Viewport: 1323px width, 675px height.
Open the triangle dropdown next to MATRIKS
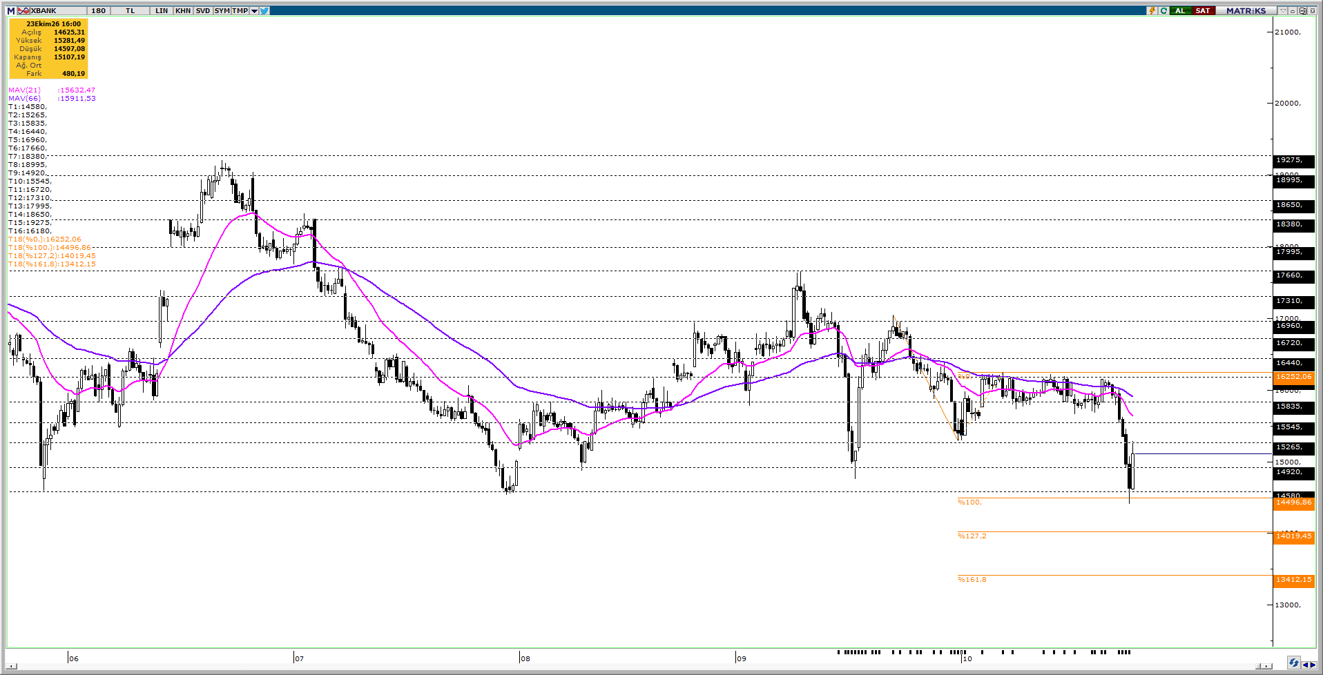click(x=1283, y=11)
